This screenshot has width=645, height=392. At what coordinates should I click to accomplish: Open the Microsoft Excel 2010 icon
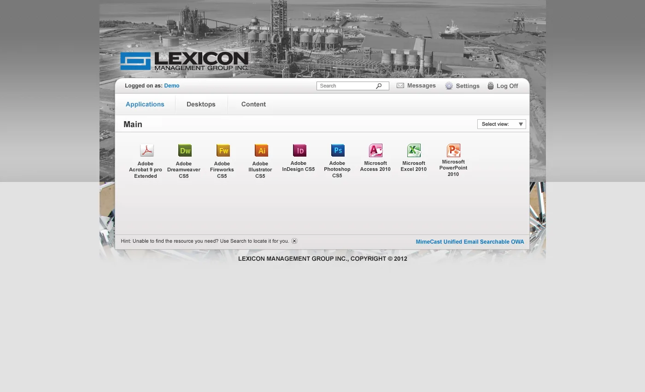point(414,151)
